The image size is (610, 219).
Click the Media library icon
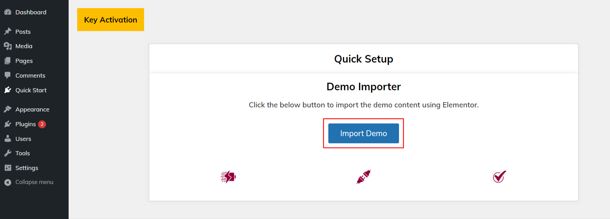(x=8, y=46)
